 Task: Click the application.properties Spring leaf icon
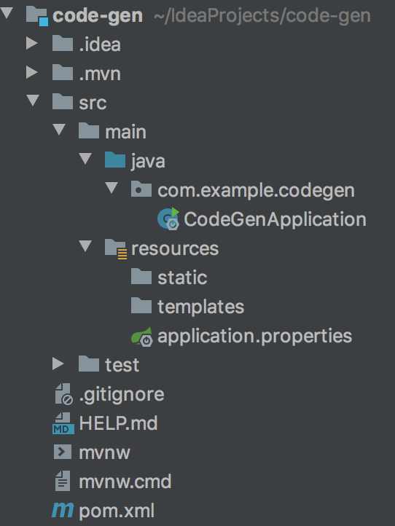(141, 337)
